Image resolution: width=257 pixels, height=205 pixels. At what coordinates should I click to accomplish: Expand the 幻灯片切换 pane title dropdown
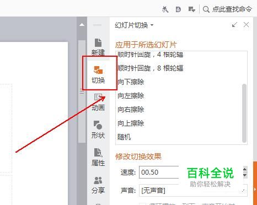pos(152,25)
